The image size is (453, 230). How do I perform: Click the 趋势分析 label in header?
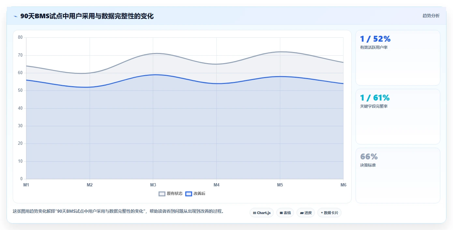[431, 16]
